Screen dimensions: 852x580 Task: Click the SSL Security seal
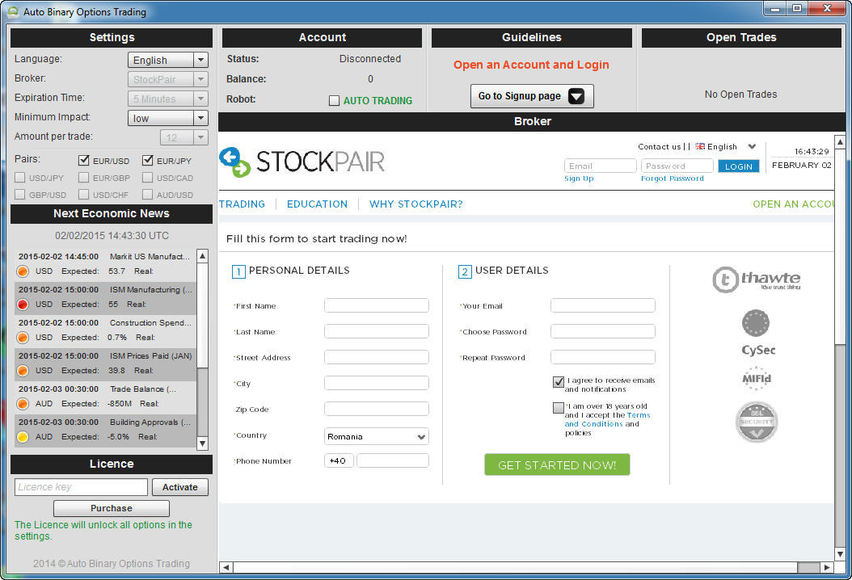pos(757,422)
